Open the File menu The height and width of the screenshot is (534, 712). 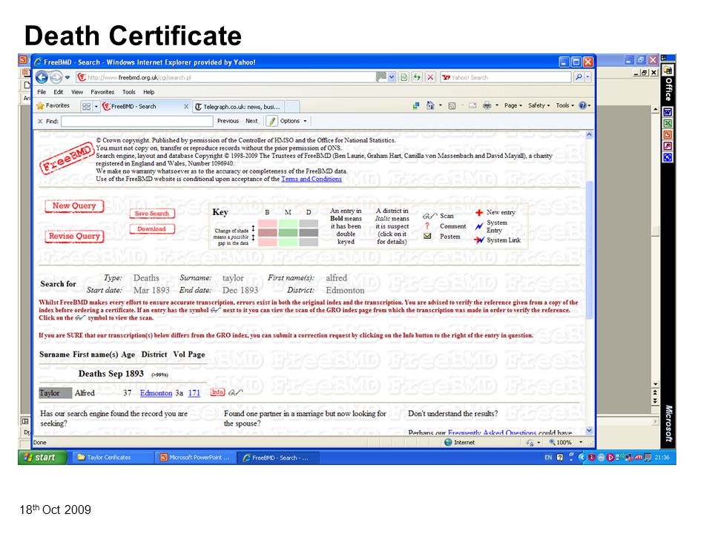pyautogui.click(x=42, y=92)
